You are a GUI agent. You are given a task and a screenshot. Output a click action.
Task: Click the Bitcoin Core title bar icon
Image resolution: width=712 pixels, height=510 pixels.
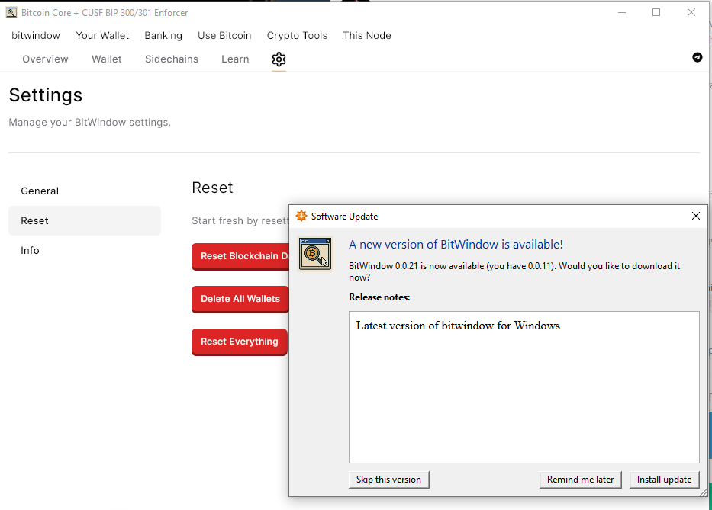(x=11, y=13)
